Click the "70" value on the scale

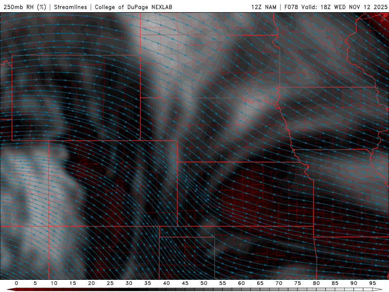279,283
